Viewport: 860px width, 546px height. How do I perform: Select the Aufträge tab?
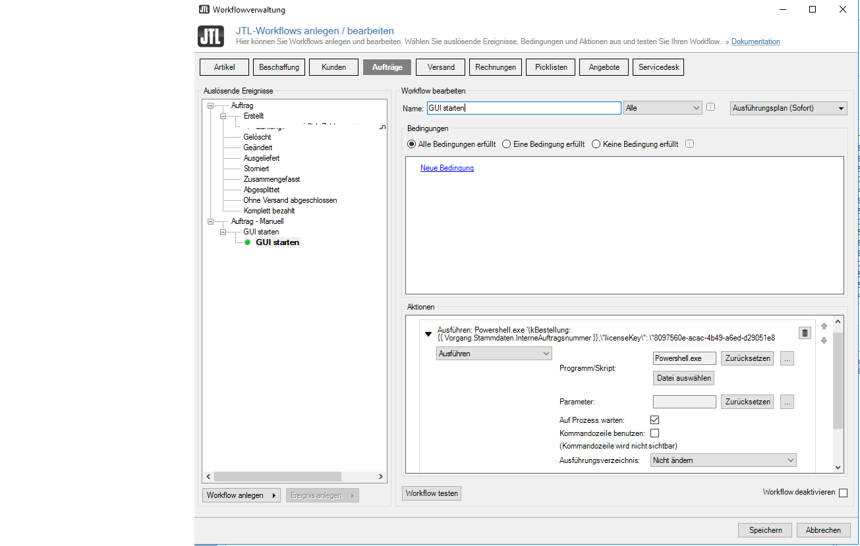(387, 67)
